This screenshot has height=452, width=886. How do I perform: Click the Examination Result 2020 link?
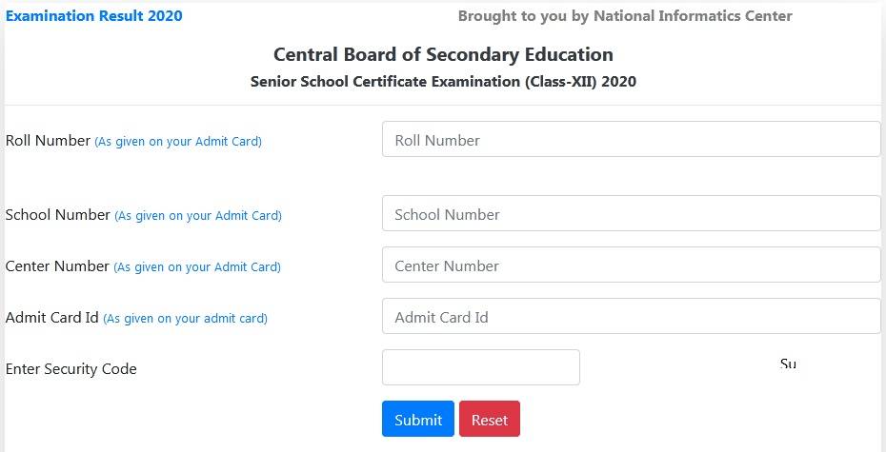pyautogui.click(x=93, y=16)
